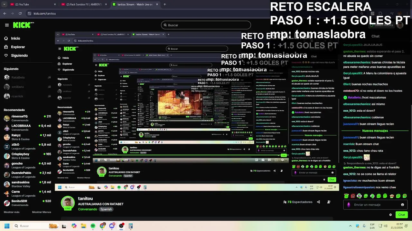Open File Explorer from the main Windows taskbar
The width and height of the screenshot is (412, 231).
click(x=83, y=226)
